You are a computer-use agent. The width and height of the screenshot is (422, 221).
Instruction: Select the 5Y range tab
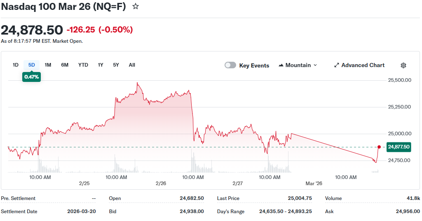[116, 65]
